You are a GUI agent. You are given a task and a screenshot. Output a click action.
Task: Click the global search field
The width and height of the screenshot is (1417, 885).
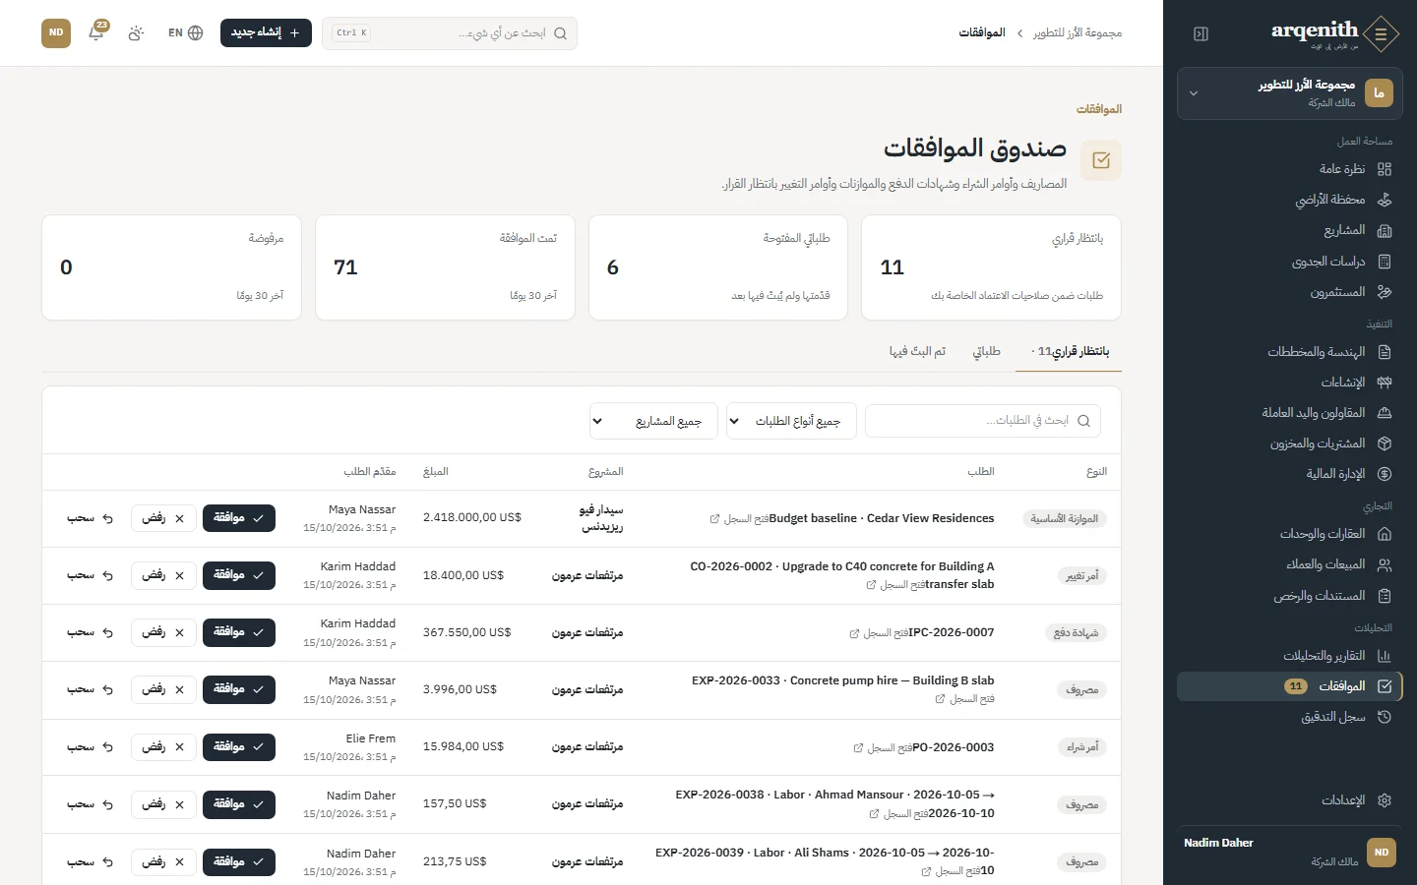click(450, 32)
